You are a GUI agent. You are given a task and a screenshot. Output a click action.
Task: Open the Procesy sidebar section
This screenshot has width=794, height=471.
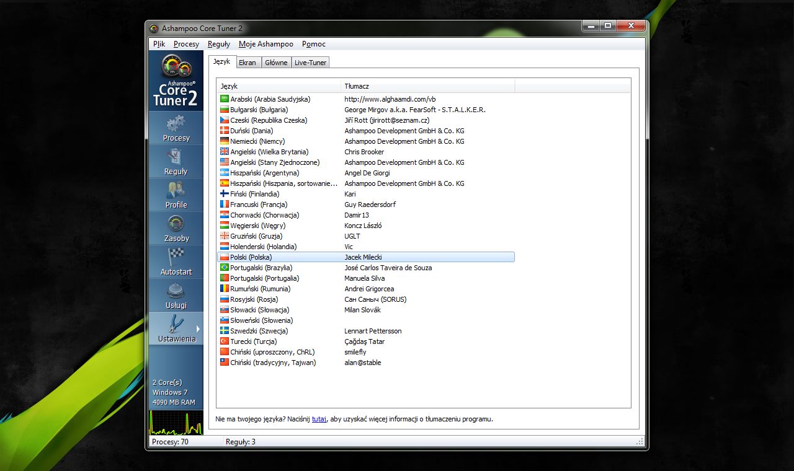[176, 128]
